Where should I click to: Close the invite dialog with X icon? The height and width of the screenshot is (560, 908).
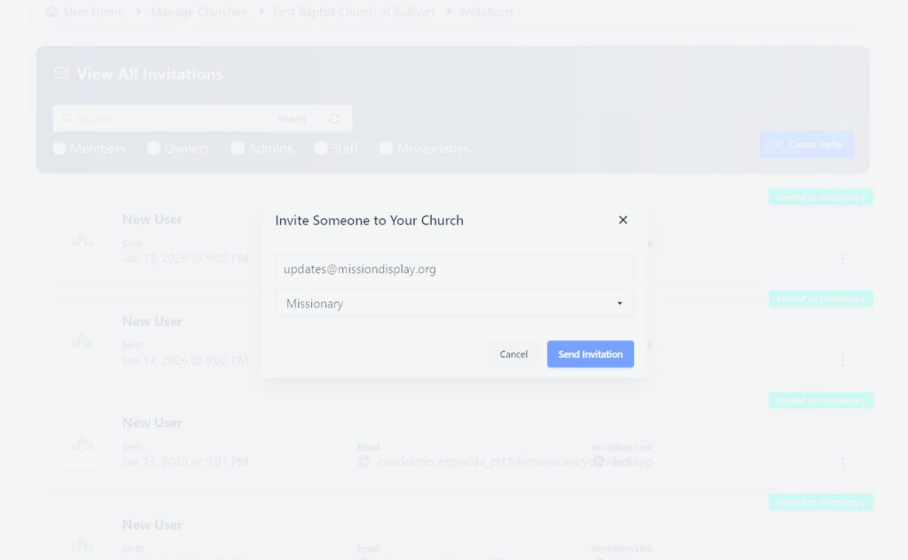pos(622,220)
